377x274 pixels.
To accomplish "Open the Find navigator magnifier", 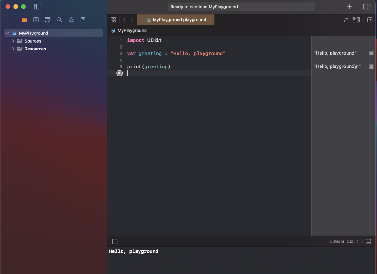I will pyautogui.click(x=59, y=20).
